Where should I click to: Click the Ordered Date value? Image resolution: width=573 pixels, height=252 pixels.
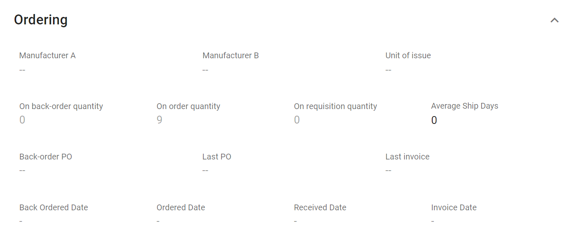(x=158, y=221)
